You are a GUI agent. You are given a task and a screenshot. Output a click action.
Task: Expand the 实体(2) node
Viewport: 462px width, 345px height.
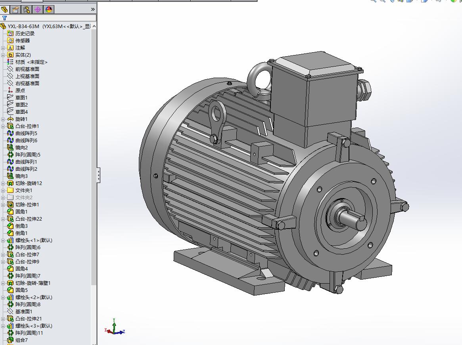click(x=3, y=55)
